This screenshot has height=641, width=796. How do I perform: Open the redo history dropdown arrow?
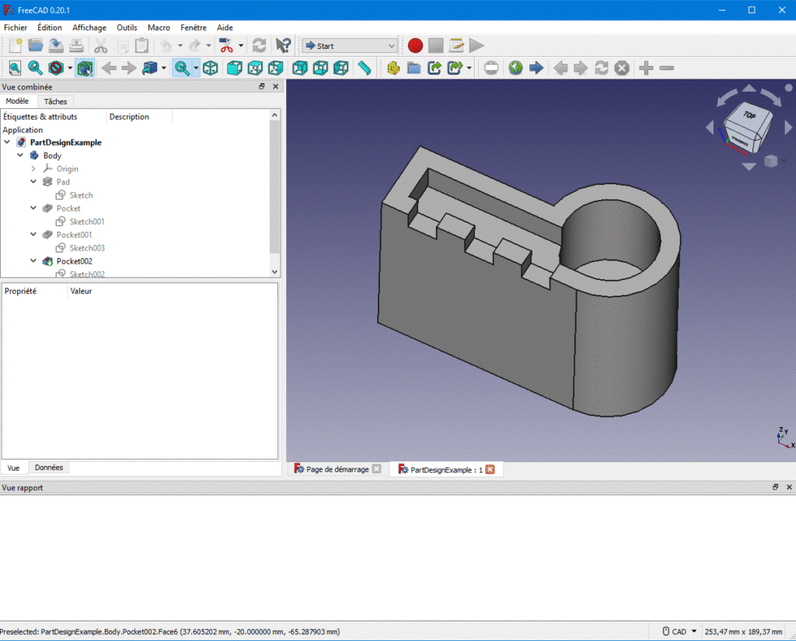tap(208, 46)
